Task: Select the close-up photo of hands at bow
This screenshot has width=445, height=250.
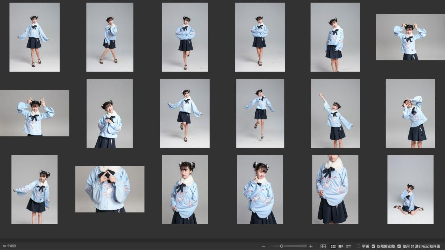Action: pyautogui.click(x=110, y=189)
